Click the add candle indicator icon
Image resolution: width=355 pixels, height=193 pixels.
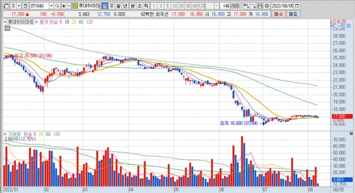[246, 6]
